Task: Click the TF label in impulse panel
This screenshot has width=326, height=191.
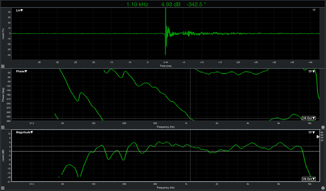Action: pyautogui.click(x=314, y=10)
